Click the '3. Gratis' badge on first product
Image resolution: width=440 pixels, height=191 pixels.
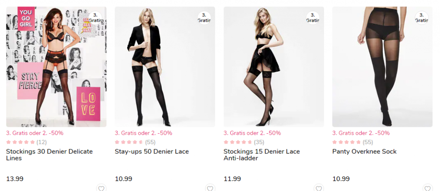95,18
